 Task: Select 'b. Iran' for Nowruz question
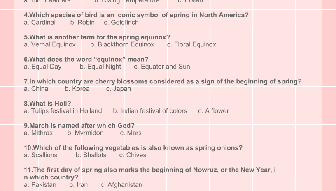(x=78, y=185)
